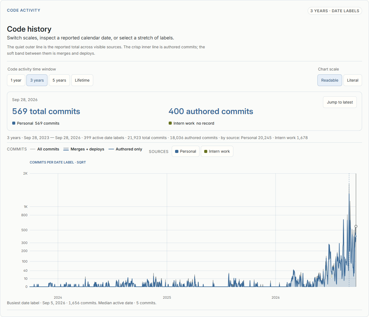Click the 3 YEARS · DATE LABELS badge

coord(335,11)
